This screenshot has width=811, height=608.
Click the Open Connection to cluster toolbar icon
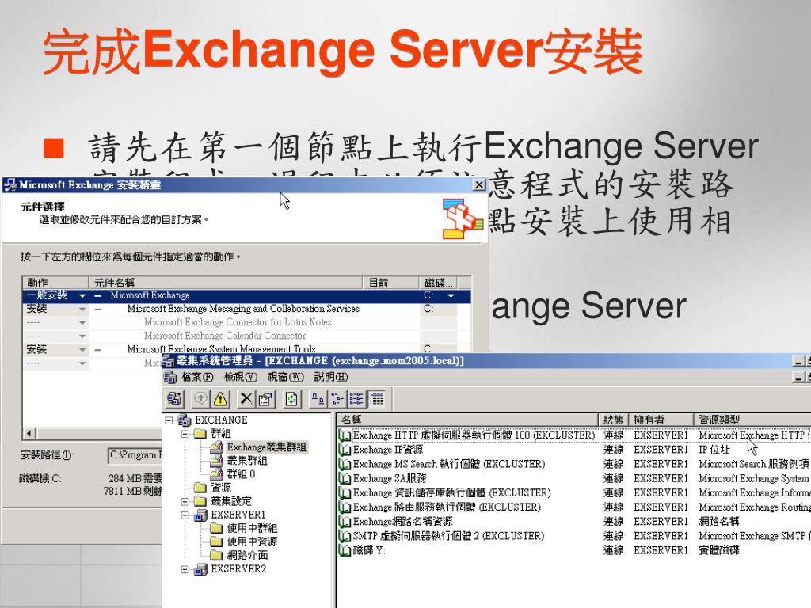coord(175,399)
